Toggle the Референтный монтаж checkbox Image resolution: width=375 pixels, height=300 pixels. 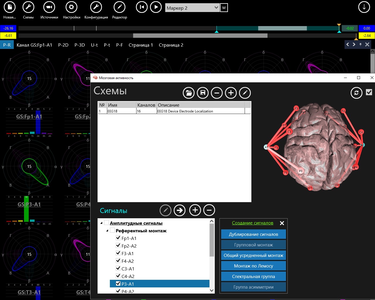pyautogui.click(x=112, y=230)
